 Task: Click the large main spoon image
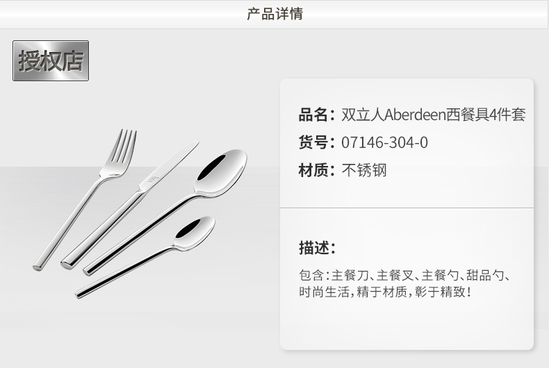pos(165,212)
